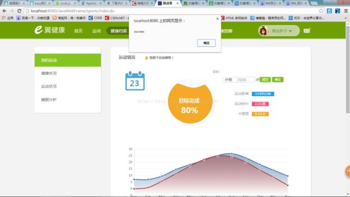Close the active 翼健康 browser tab
The height and width of the screenshot is (197, 350).
[178, 3]
